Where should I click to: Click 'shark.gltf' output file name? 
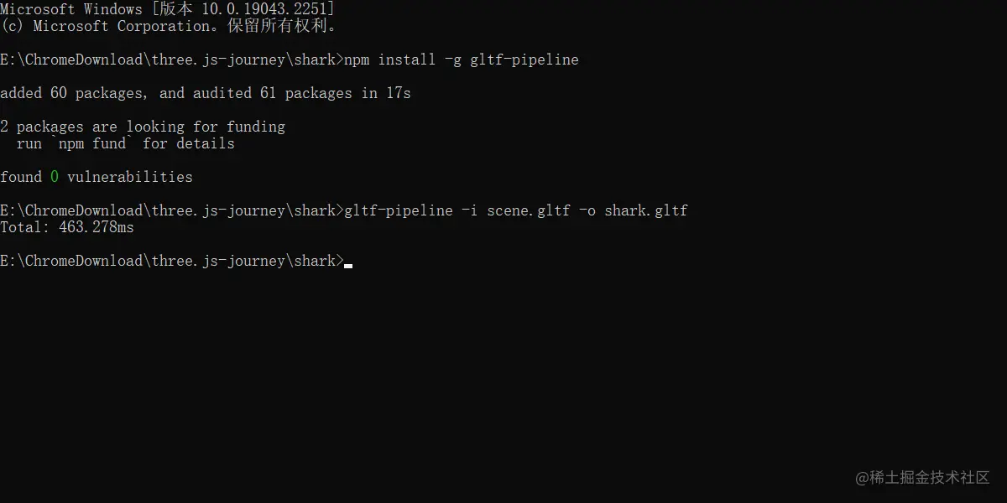[x=646, y=210]
